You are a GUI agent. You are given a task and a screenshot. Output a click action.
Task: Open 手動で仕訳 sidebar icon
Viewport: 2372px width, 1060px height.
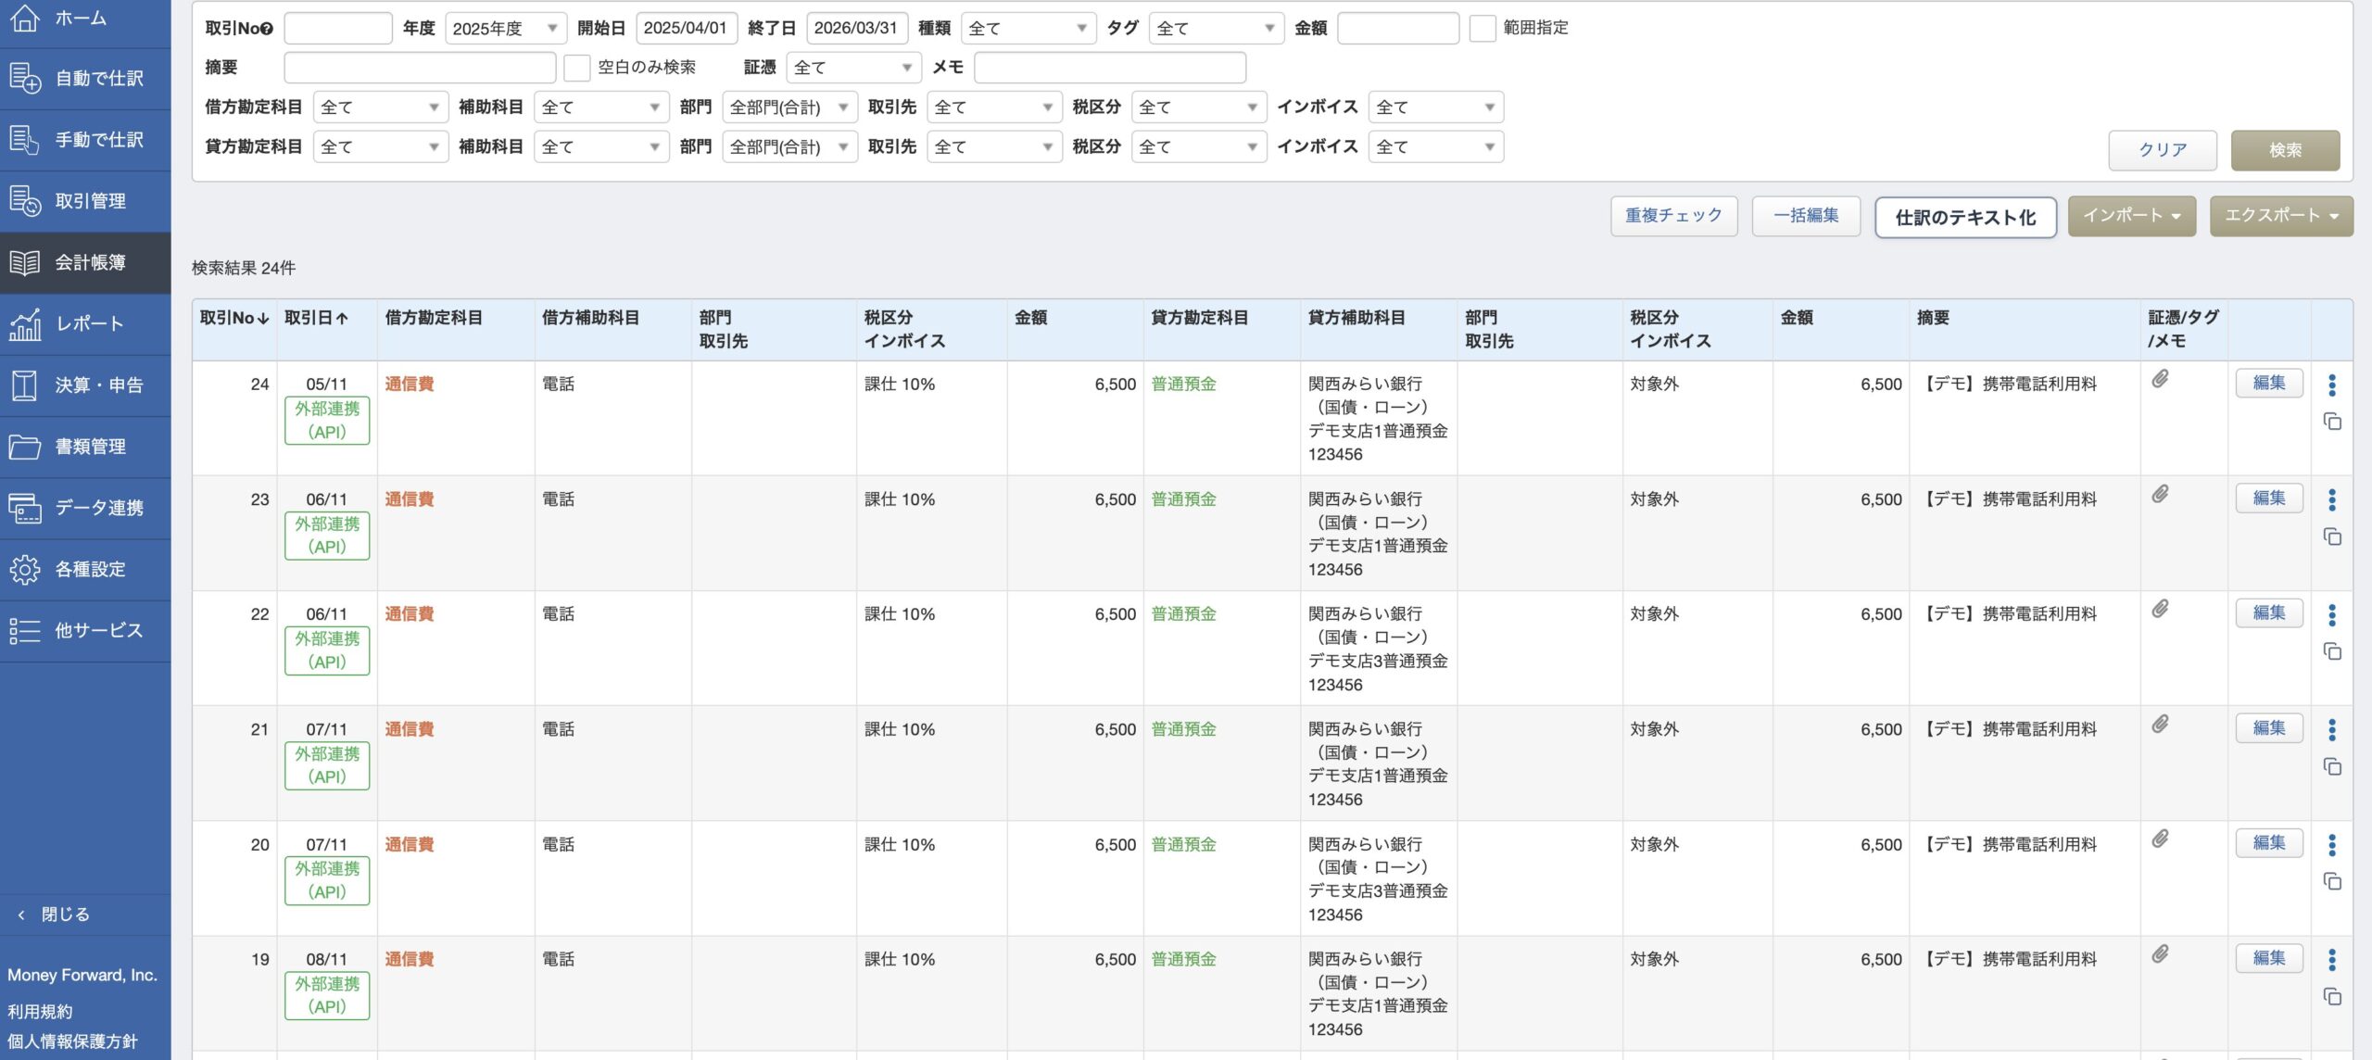click(25, 140)
